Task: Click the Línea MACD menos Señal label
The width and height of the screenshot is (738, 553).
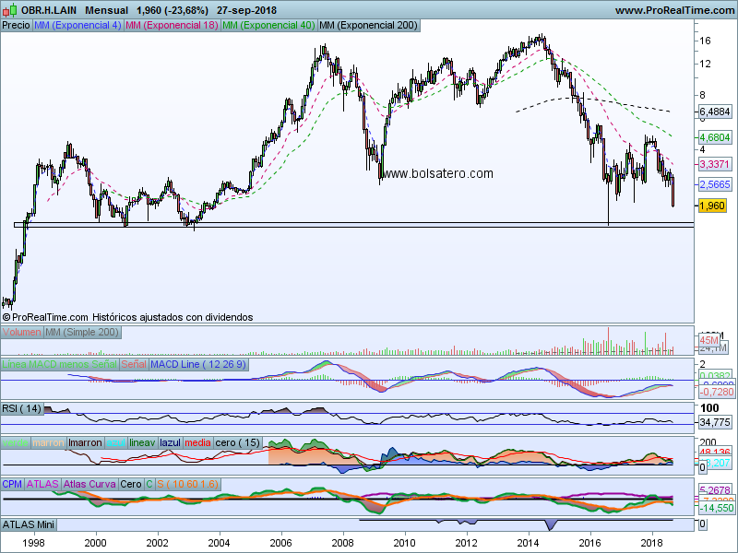Action: pos(60,364)
